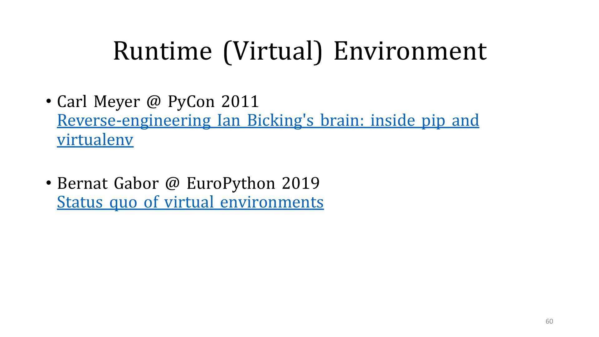This screenshot has height=337, width=599.
Task: Click the word 'Runtime' in the title
Action: tap(162, 51)
